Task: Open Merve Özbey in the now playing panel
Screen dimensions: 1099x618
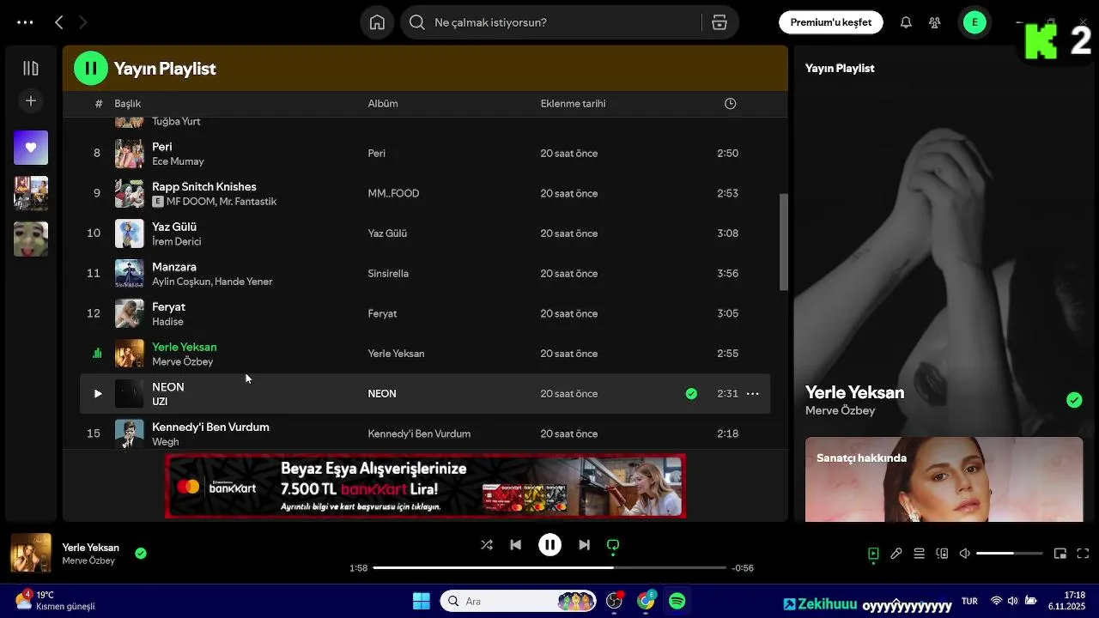Action: click(840, 411)
